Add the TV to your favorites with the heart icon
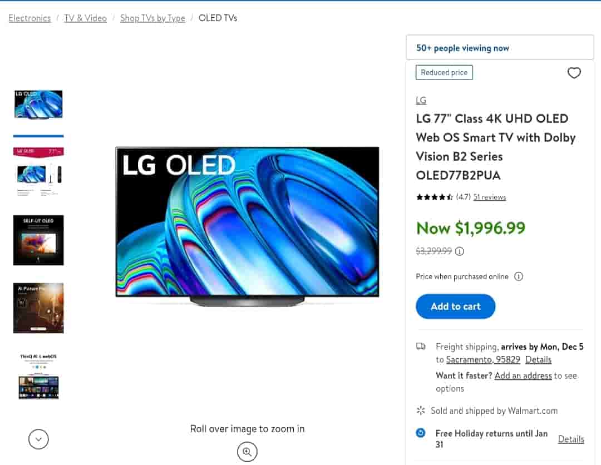Screen dimensions: 601x465 click(x=574, y=73)
